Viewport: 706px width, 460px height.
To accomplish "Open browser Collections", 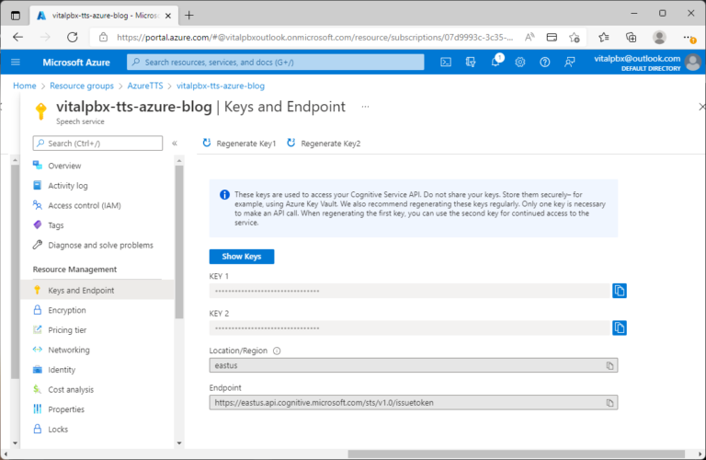I will click(x=632, y=38).
